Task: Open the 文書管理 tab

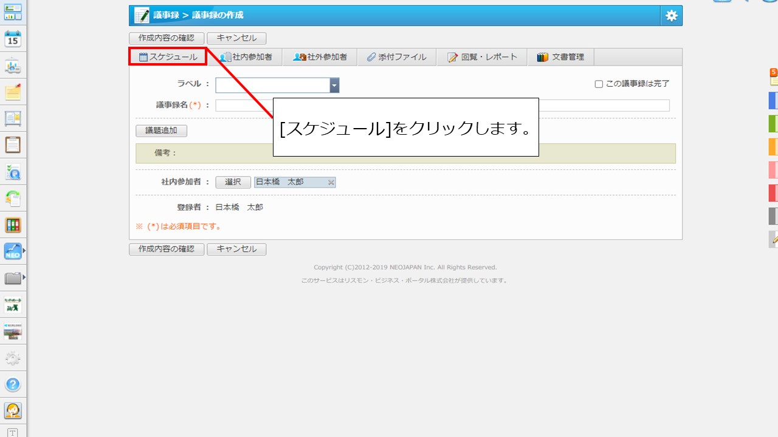Action: (x=560, y=57)
